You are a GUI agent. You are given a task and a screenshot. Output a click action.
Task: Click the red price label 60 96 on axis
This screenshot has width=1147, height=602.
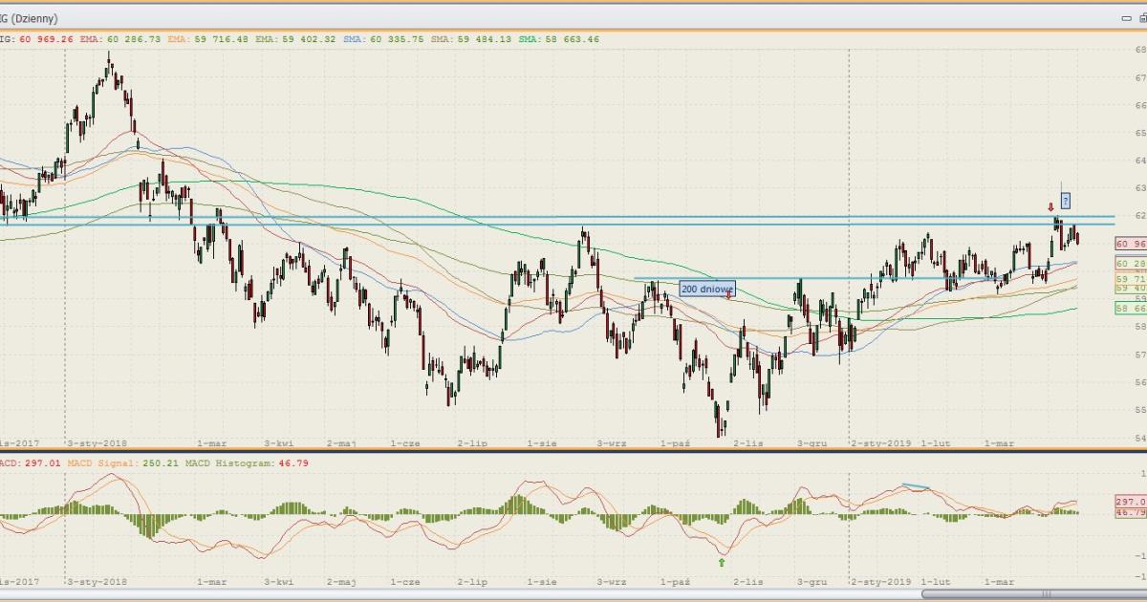(1130, 244)
